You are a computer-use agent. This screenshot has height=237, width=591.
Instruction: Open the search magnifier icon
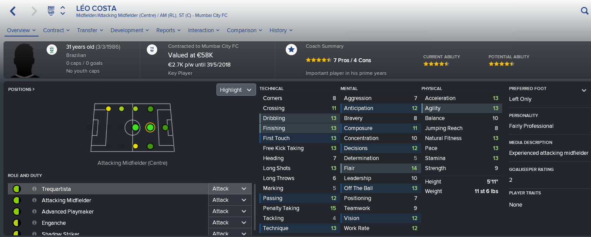(584, 11)
